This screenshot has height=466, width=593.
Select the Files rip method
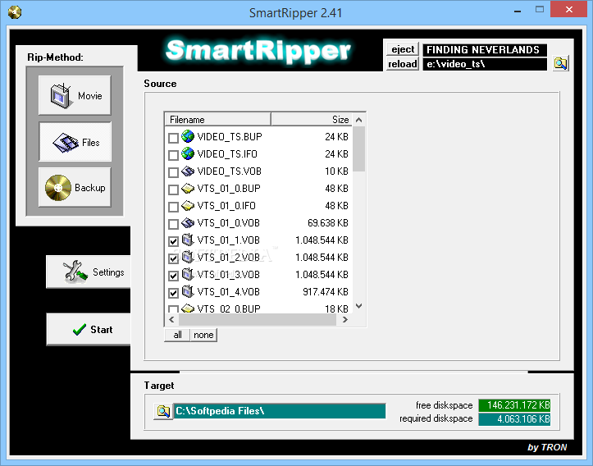[75, 142]
